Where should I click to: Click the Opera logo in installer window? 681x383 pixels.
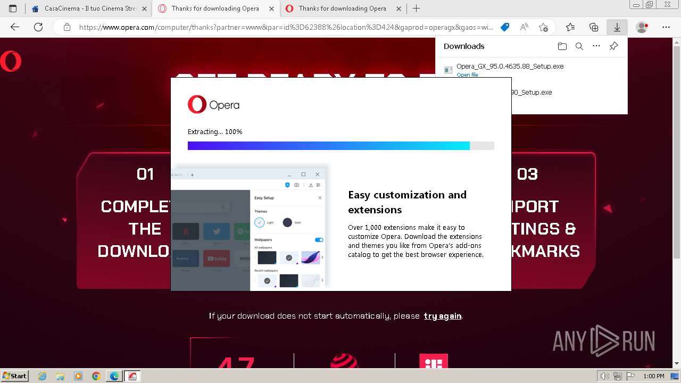213,104
